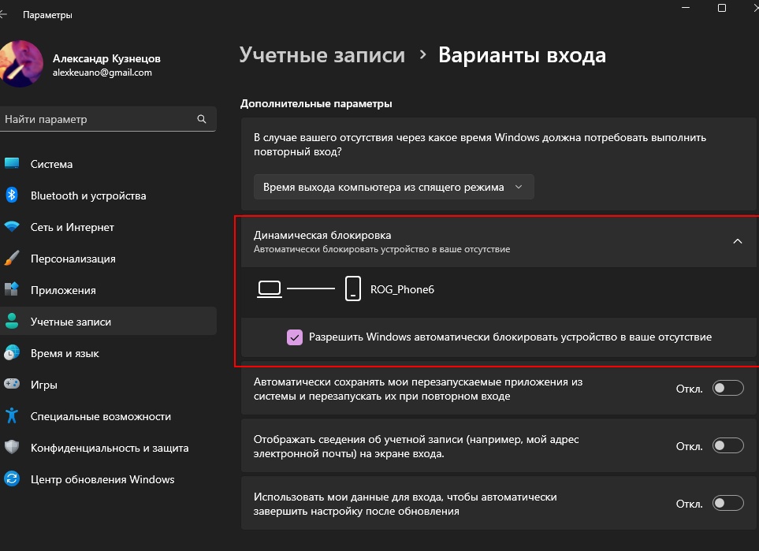This screenshot has height=551, width=759.
Task: Toggle Использовать мои данные для входа switch
Action: [728, 503]
